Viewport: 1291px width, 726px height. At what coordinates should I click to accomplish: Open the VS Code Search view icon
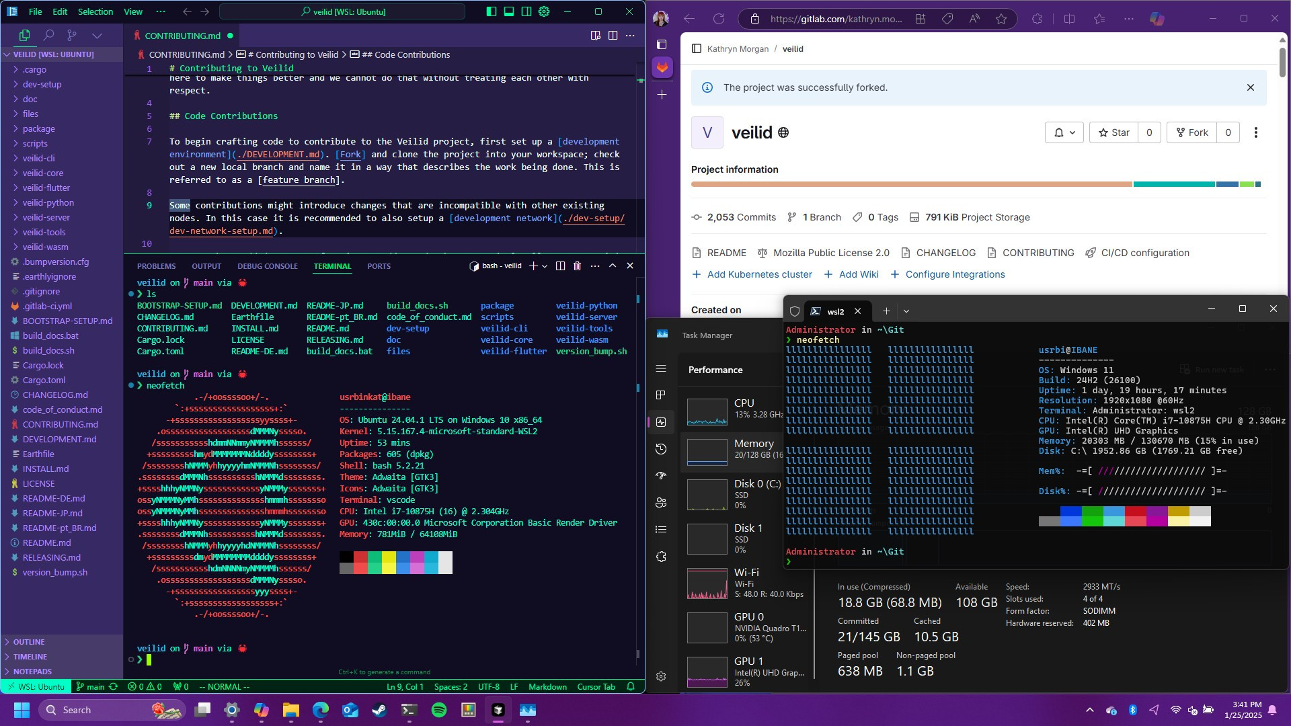[x=48, y=36]
